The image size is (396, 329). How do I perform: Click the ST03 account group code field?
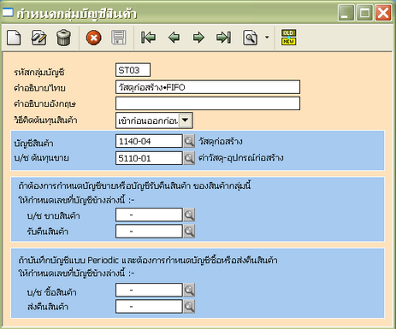pos(133,70)
